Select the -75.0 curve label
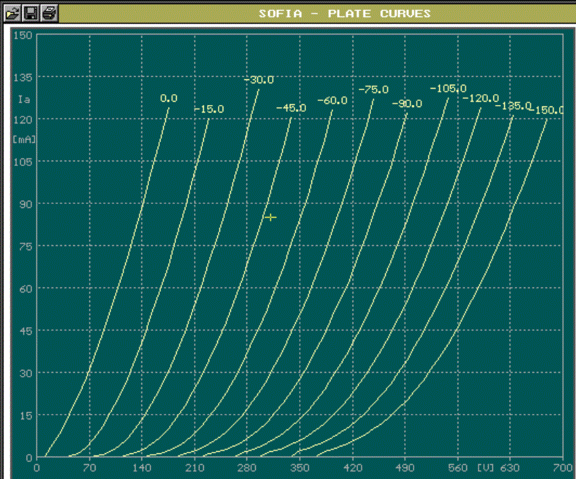The image size is (576, 479). pyautogui.click(x=373, y=89)
